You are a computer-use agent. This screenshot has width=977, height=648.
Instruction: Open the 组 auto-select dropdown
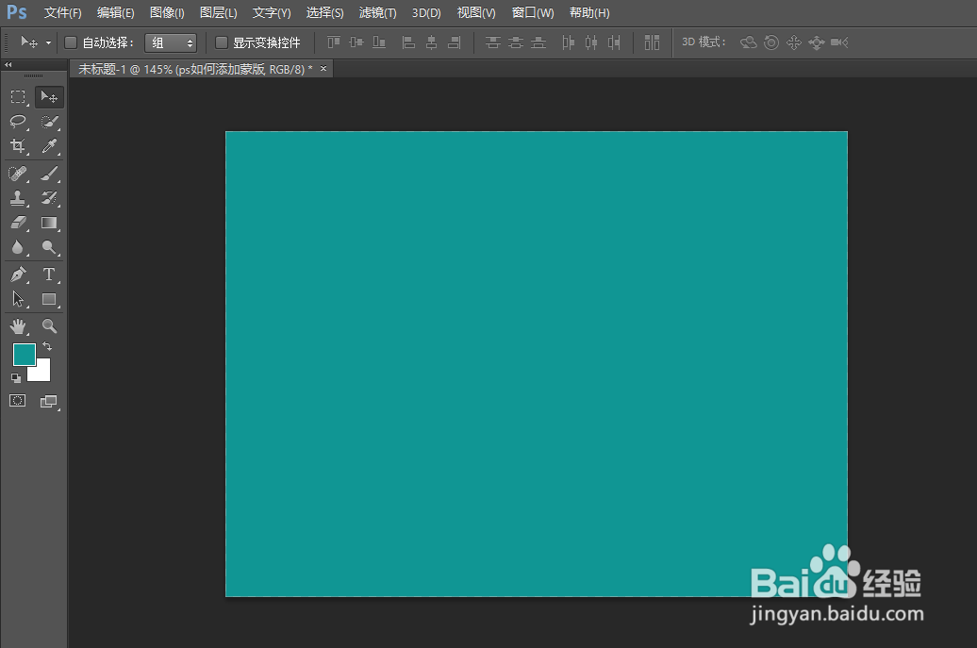(171, 42)
